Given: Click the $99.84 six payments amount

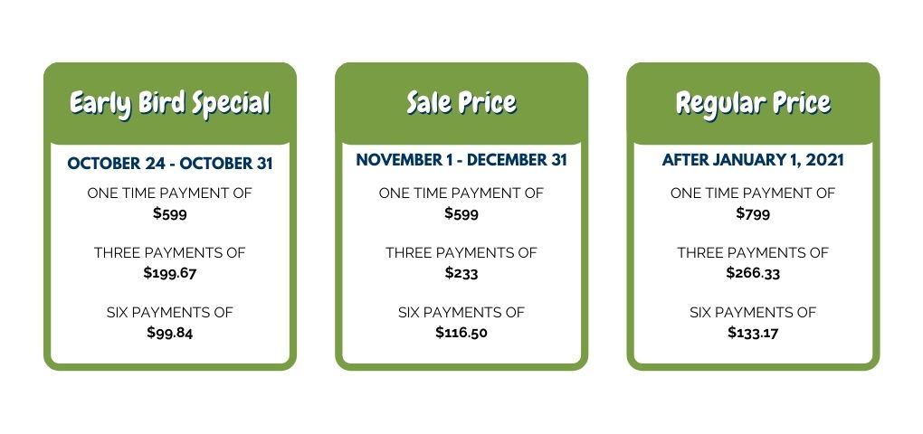Looking at the screenshot, I should click(x=170, y=333).
